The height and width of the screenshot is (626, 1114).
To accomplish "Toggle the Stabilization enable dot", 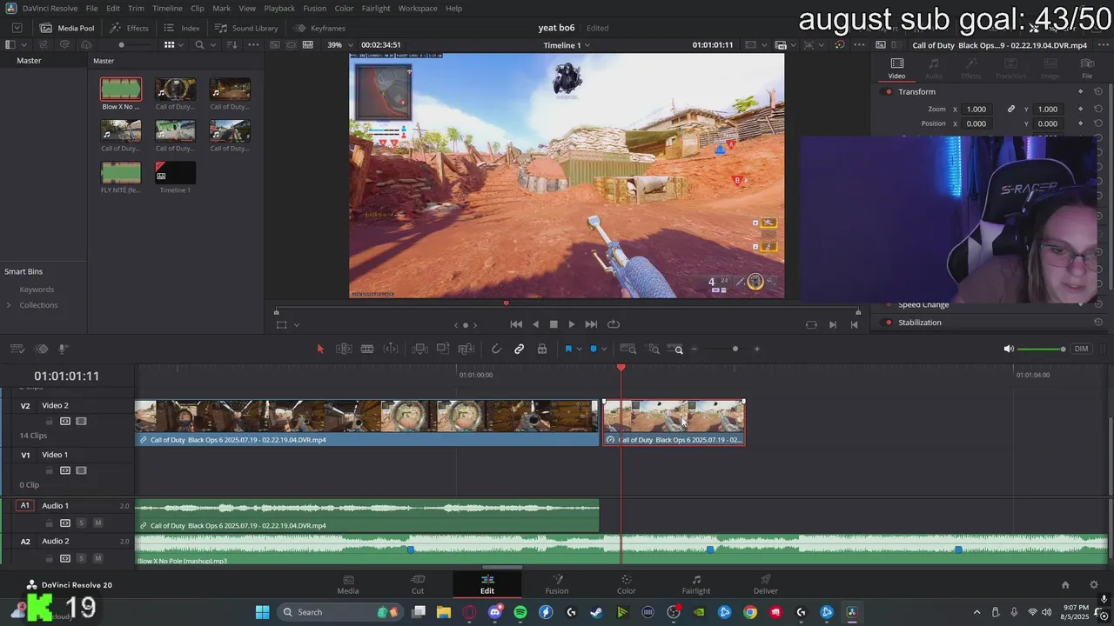I will point(889,323).
